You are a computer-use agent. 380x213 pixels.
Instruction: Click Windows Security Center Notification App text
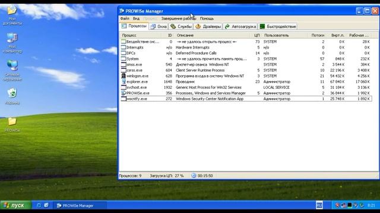click(x=210, y=99)
